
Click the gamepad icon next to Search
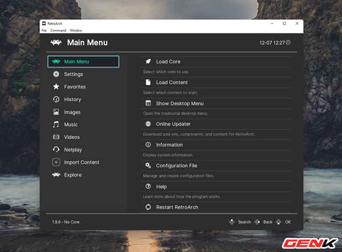click(x=231, y=222)
